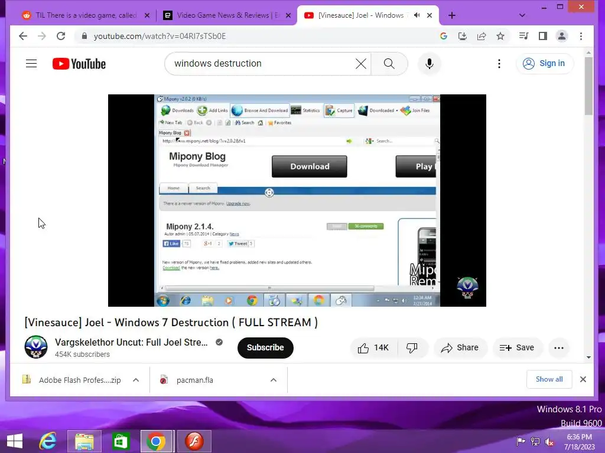
Task: Toggle Chrome side panel
Action: 543,36
